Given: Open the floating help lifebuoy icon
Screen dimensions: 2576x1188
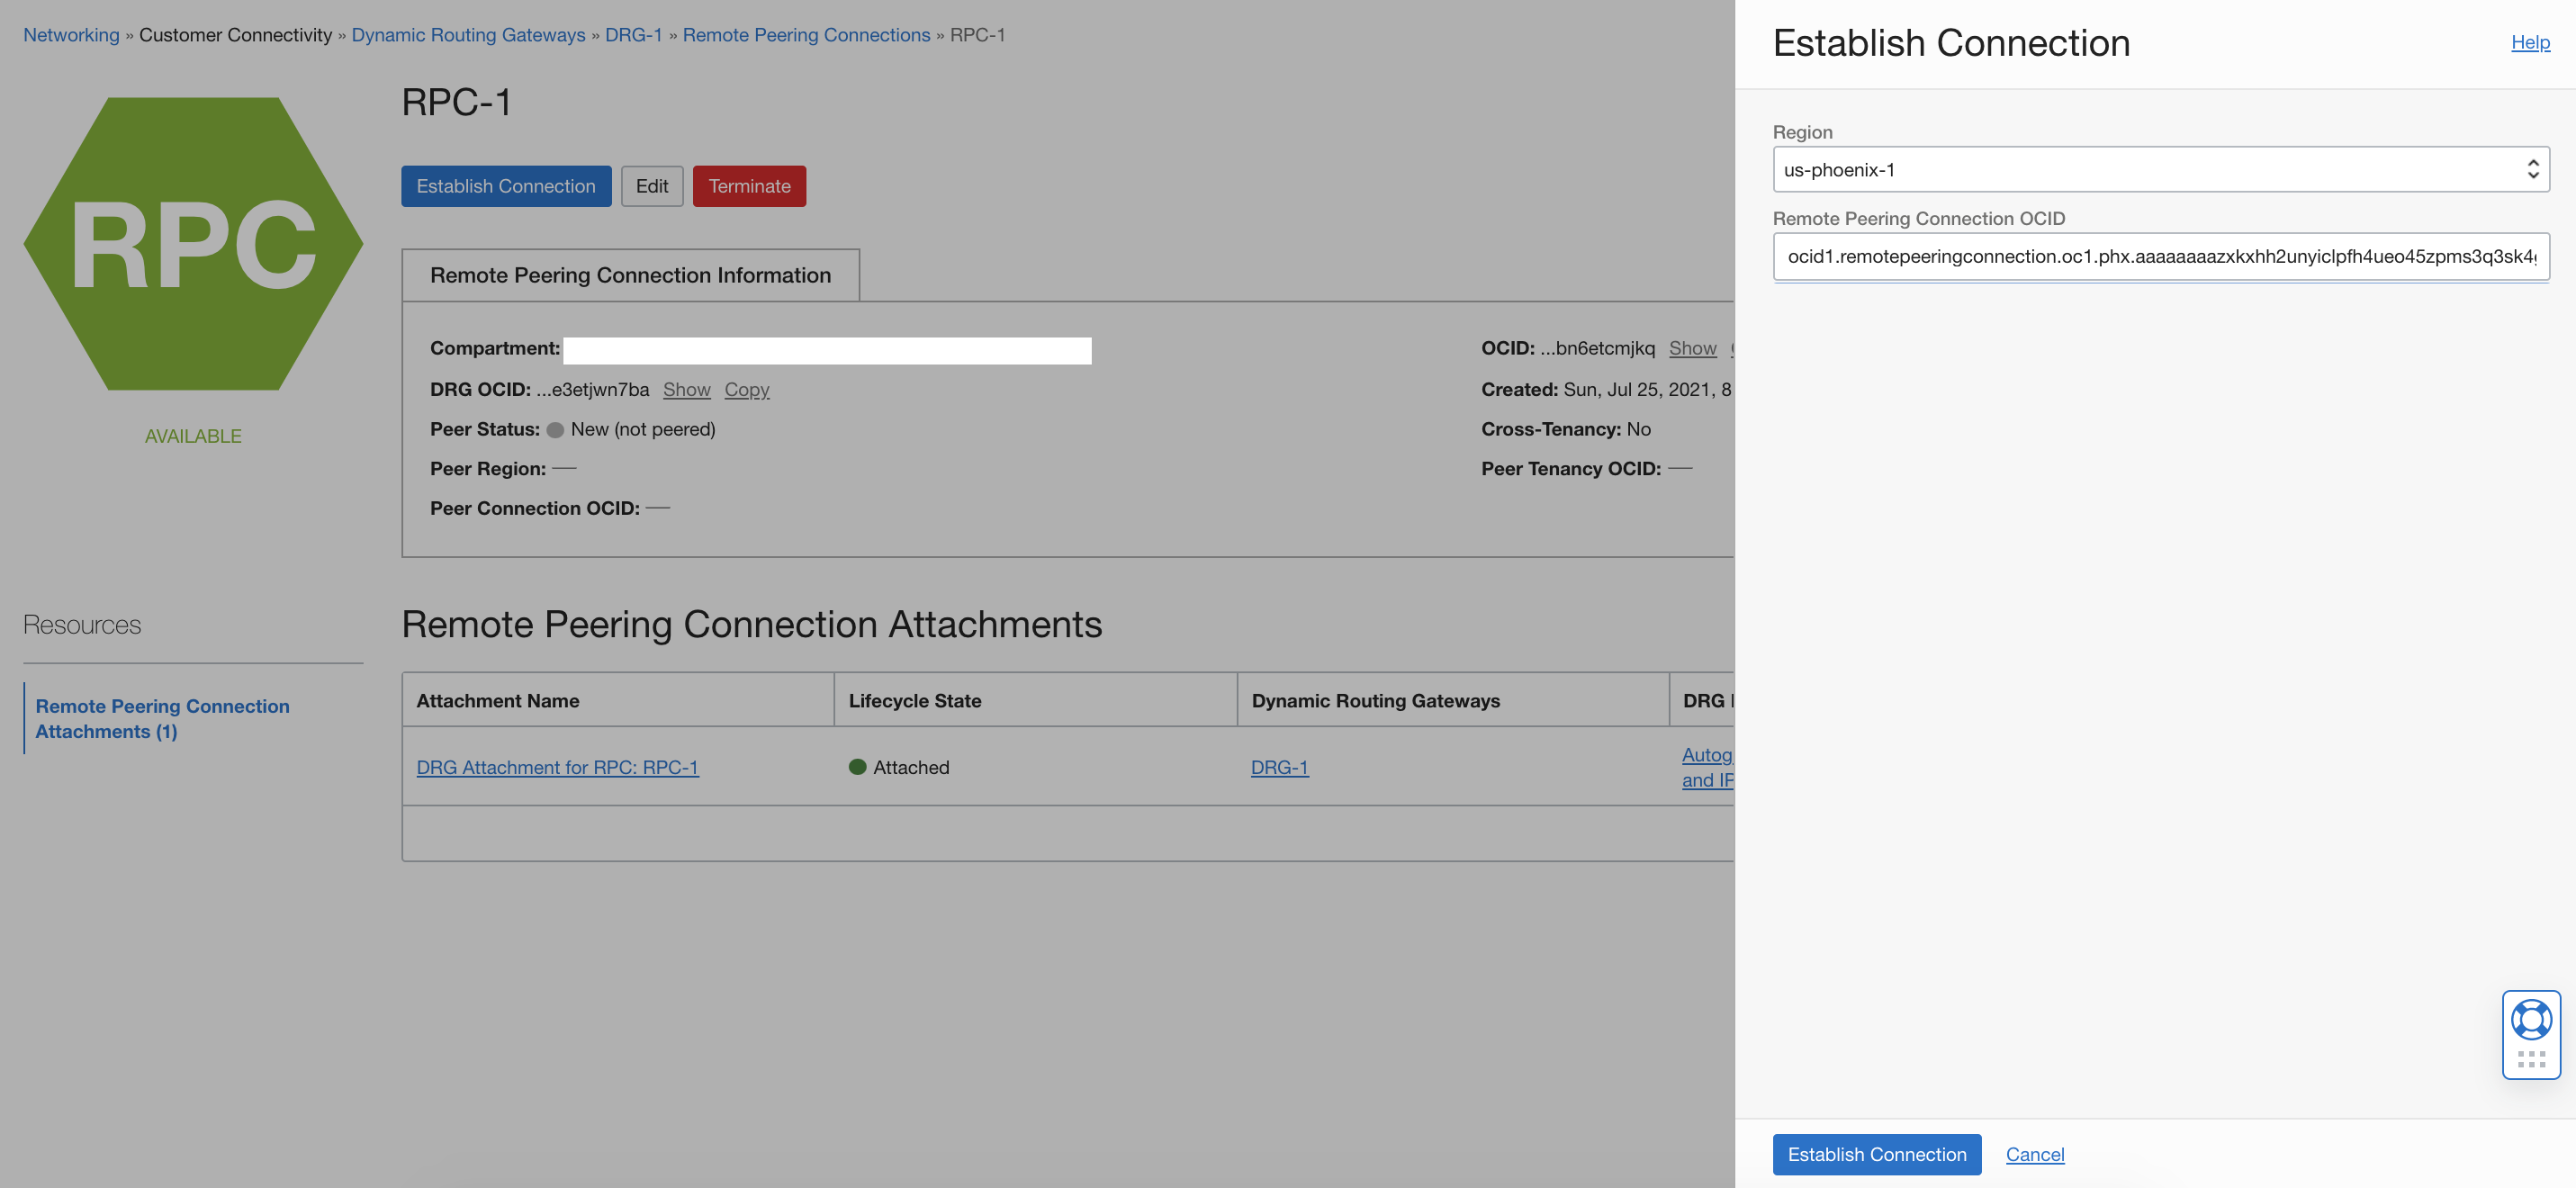Looking at the screenshot, I should click(2531, 1020).
